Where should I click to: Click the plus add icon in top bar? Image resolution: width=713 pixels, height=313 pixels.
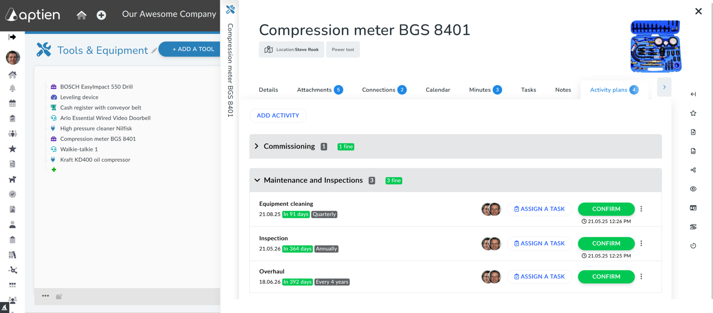[101, 15]
